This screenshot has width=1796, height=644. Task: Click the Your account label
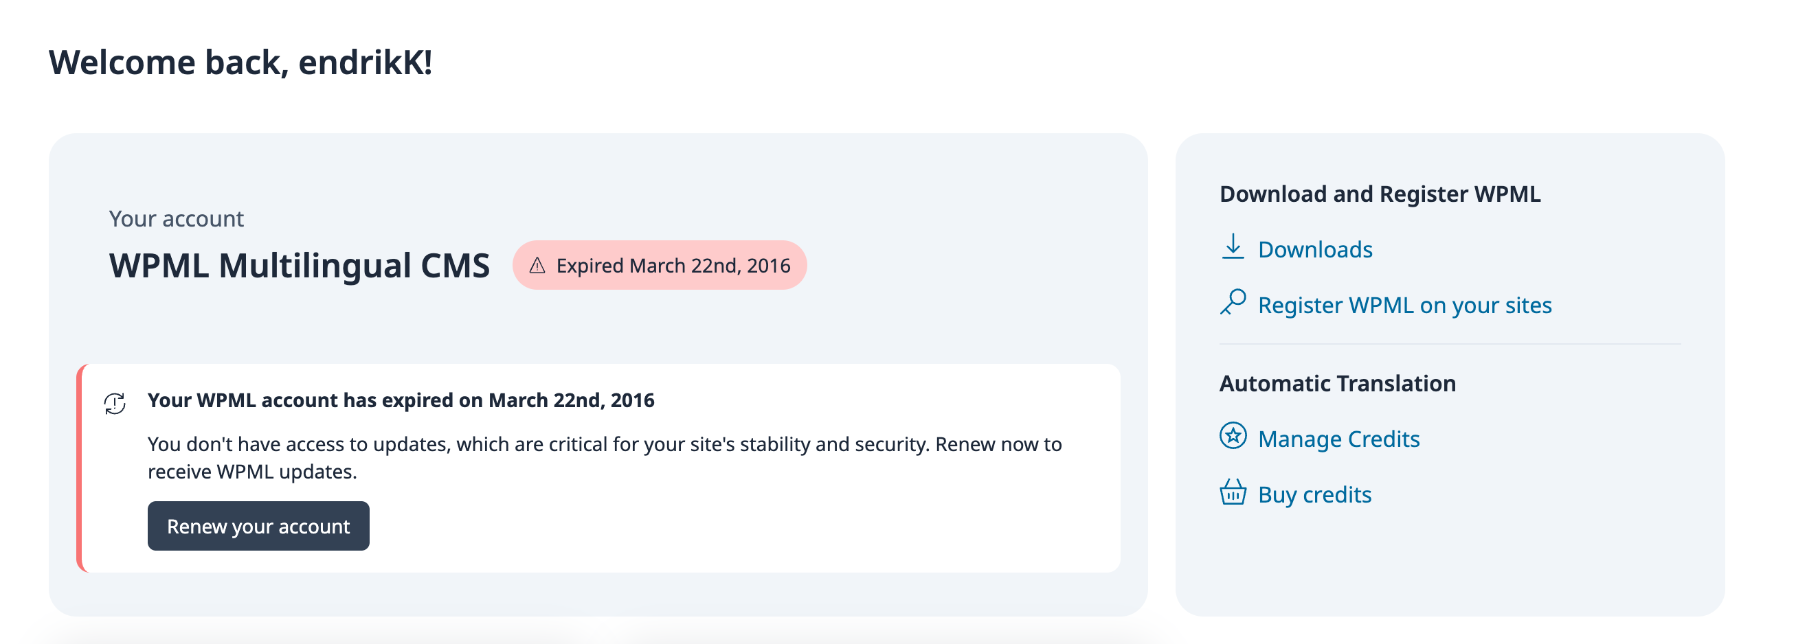(177, 219)
